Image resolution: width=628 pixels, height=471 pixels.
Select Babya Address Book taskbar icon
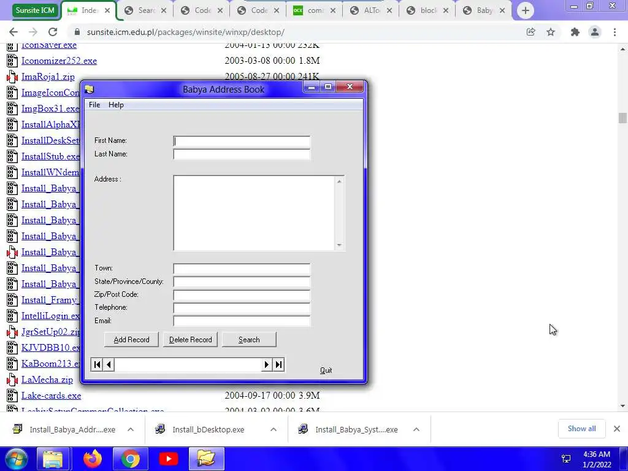[x=206, y=459]
